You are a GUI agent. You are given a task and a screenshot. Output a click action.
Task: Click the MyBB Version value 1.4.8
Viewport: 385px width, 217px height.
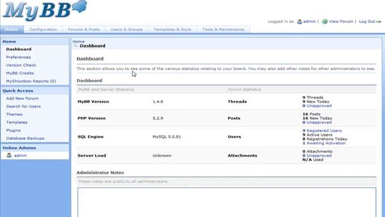tap(158, 102)
